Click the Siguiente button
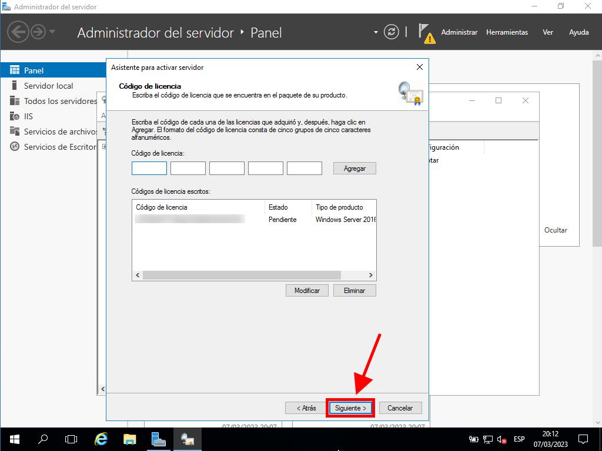Viewport: 602px width, 451px height. pyautogui.click(x=350, y=408)
